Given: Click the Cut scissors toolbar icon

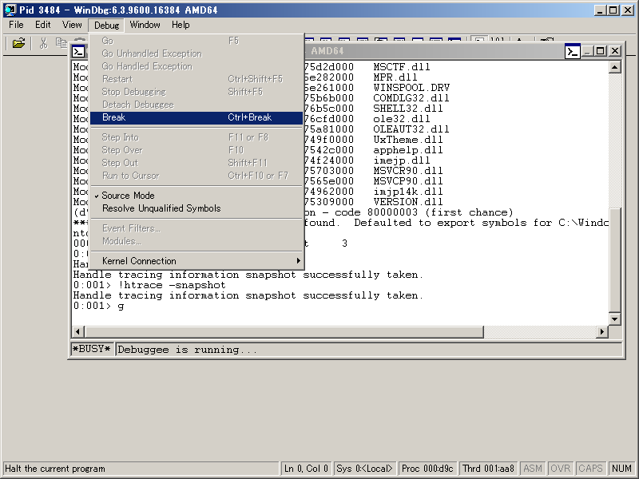Looking at the screenshot, I should pos(43,43).
